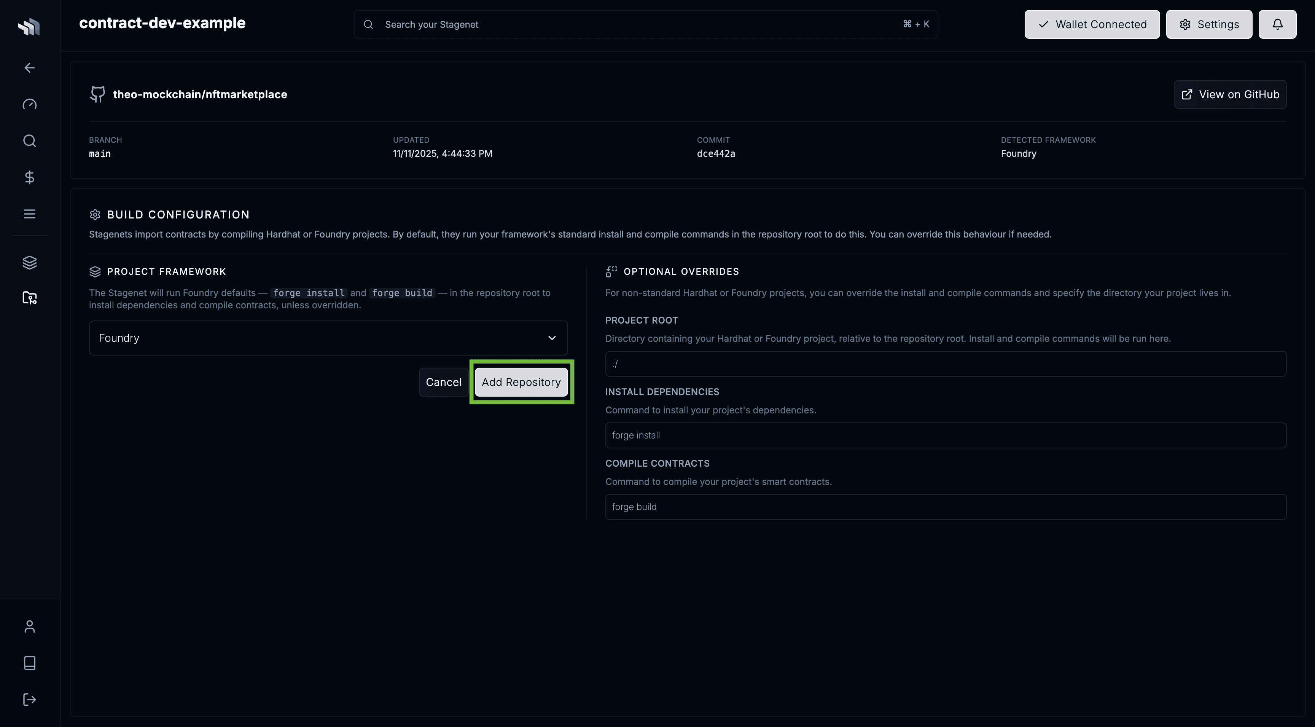1315x727 pixels.
Task: Log out using the sign-out icon
Action: (x=29, y=700)
